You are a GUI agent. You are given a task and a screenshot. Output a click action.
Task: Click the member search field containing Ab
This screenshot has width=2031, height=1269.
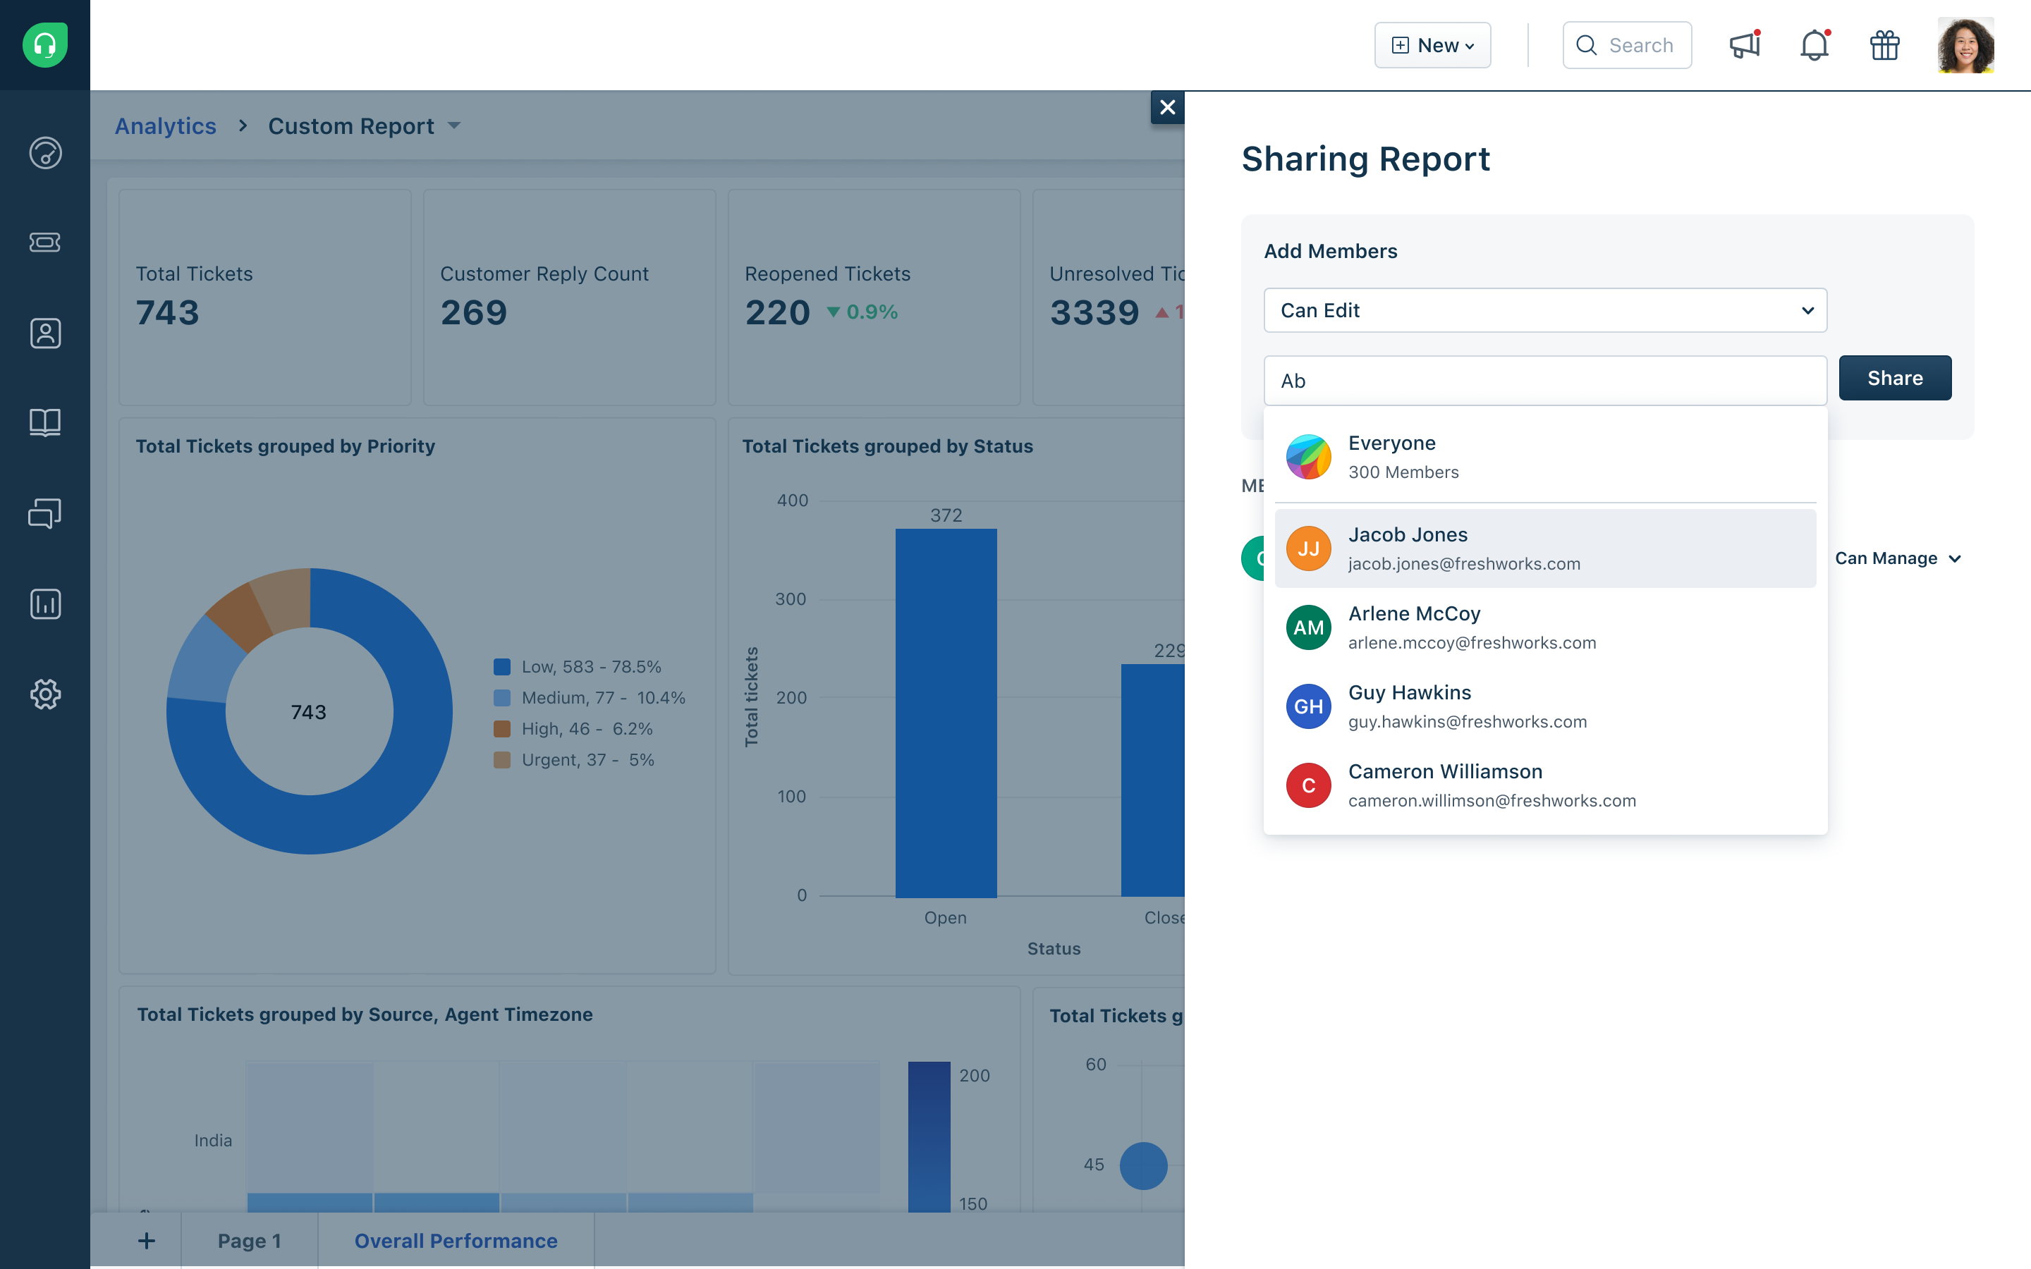coord(1544,381)
